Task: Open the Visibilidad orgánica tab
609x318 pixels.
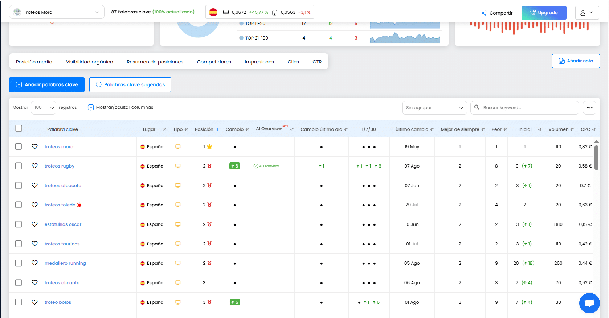Action: click(89, 62)
